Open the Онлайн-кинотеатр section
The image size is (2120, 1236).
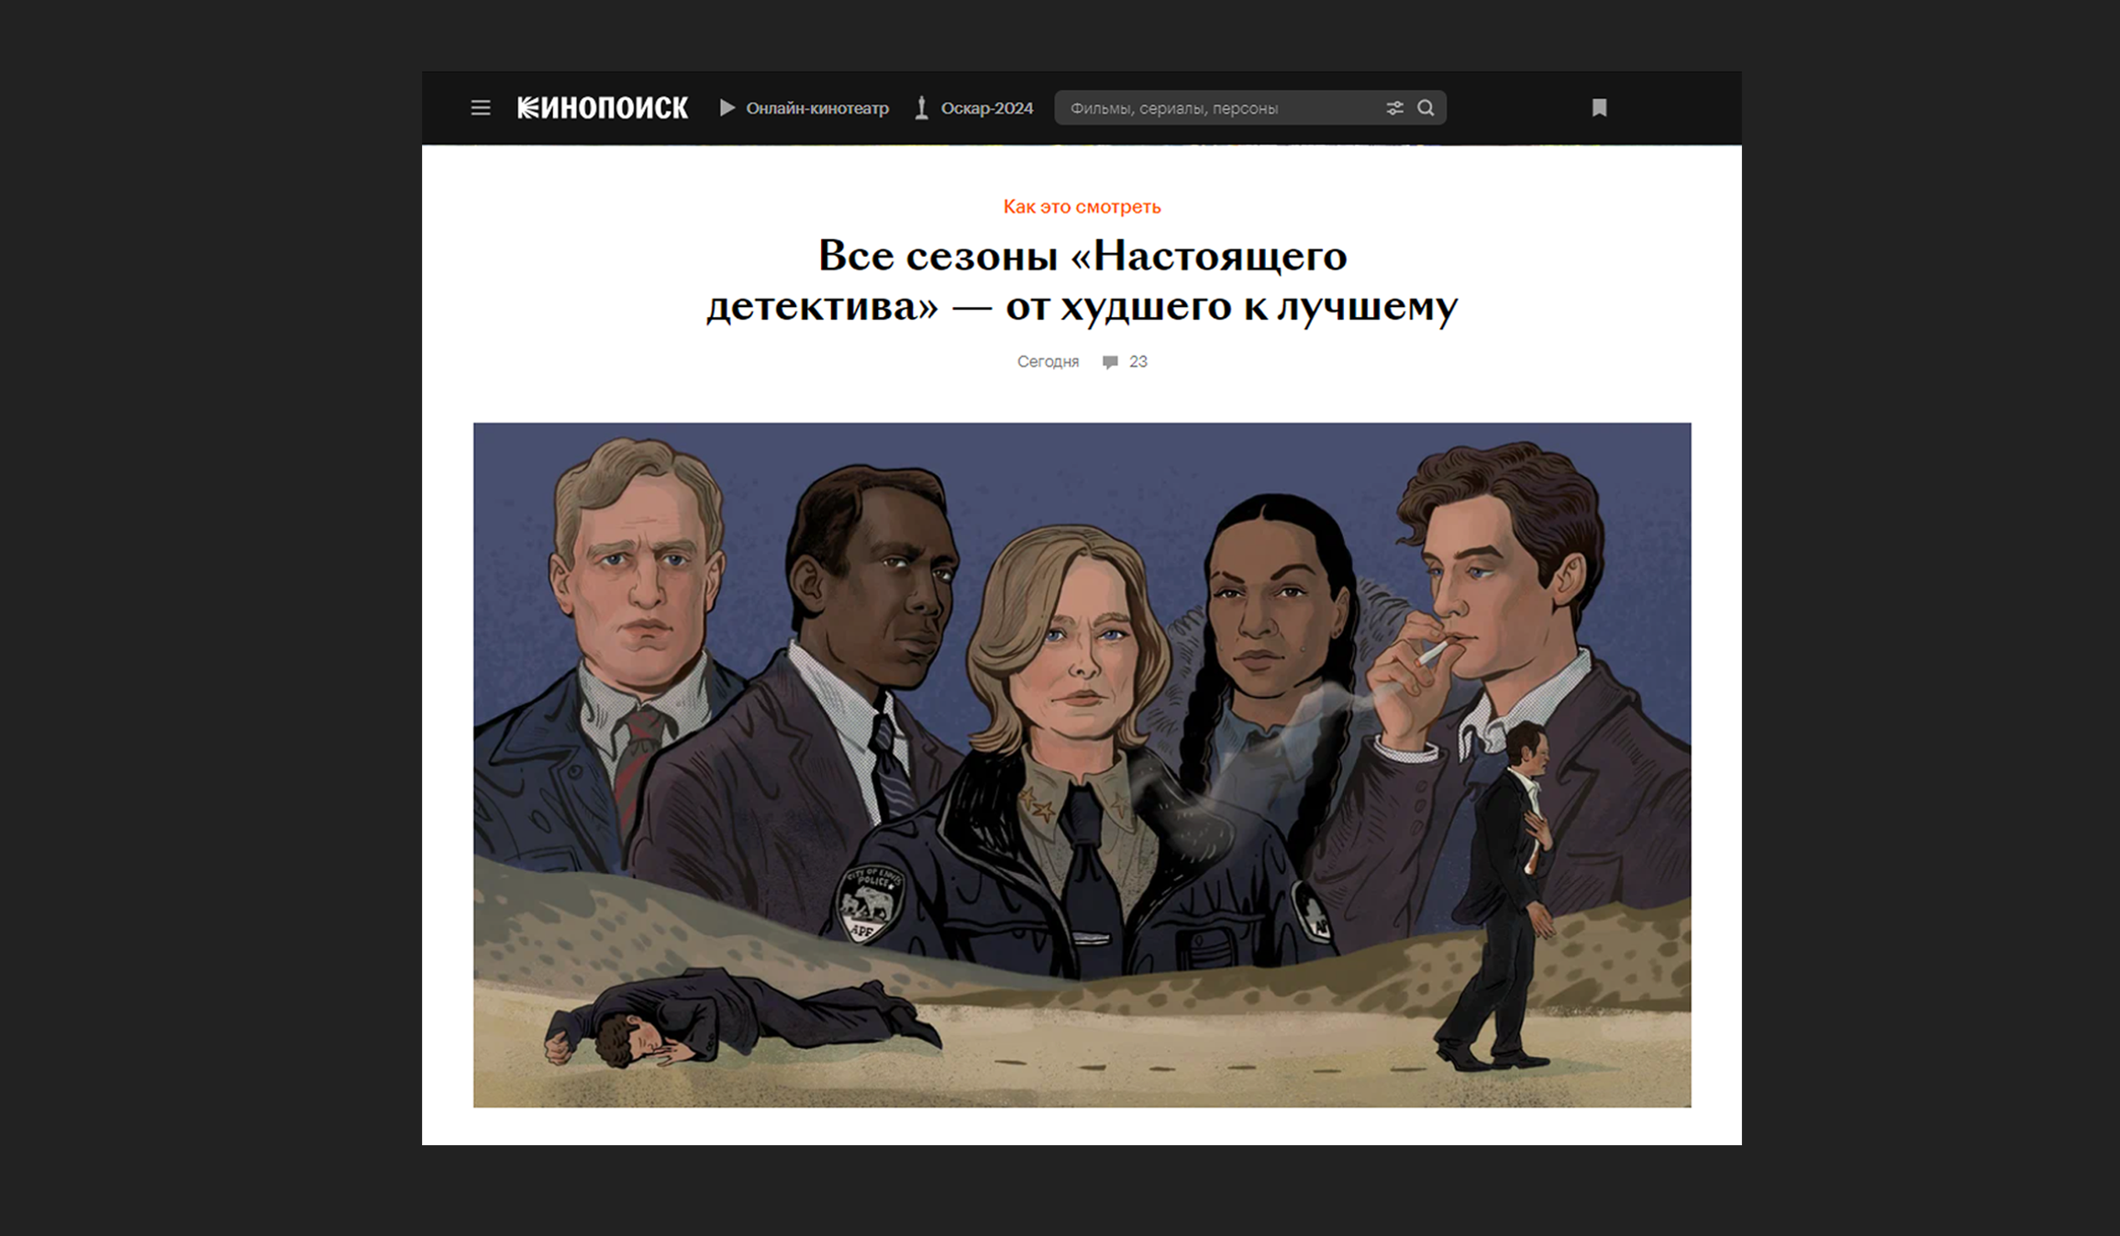click(x=816, y=108)
